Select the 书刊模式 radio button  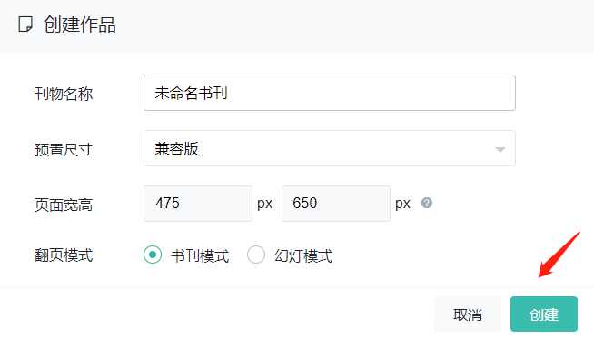click(x=153, y=255)
